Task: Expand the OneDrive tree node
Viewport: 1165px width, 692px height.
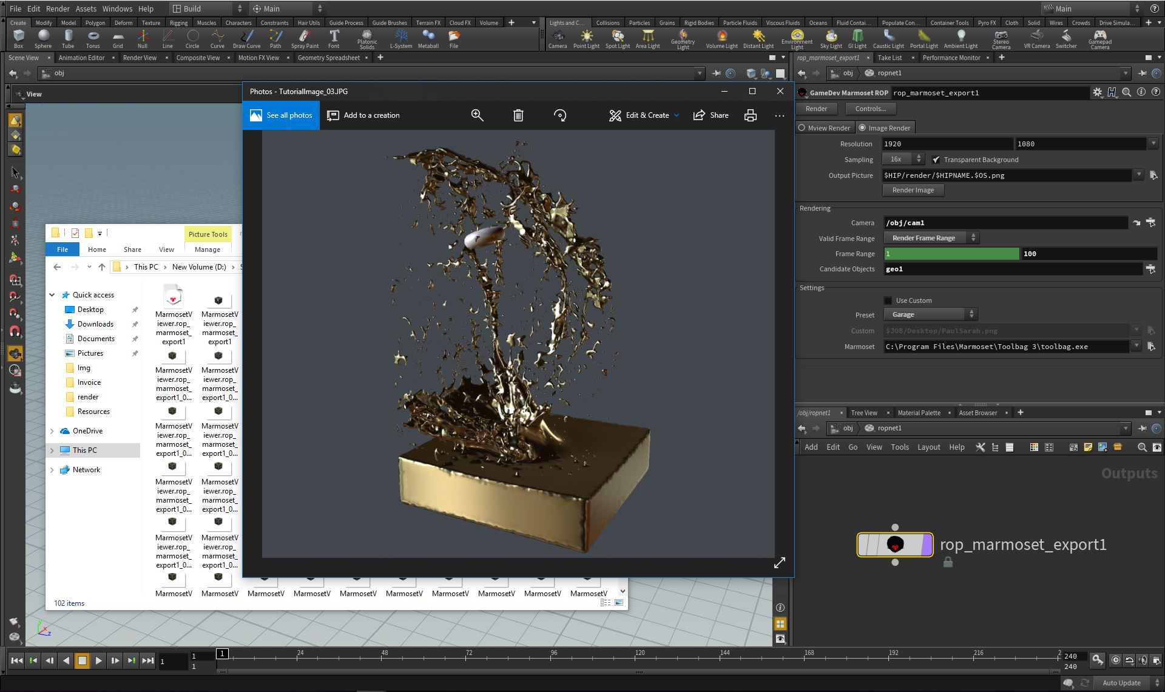Action: [x=52, y=431]
